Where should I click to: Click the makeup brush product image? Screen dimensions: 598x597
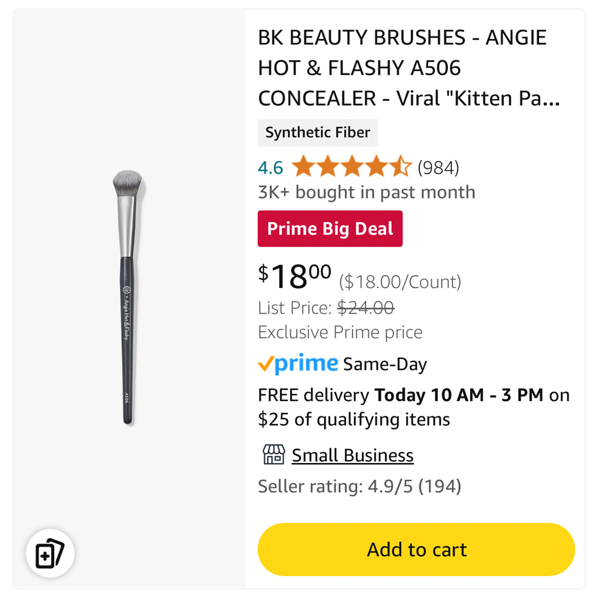[128, 298]
